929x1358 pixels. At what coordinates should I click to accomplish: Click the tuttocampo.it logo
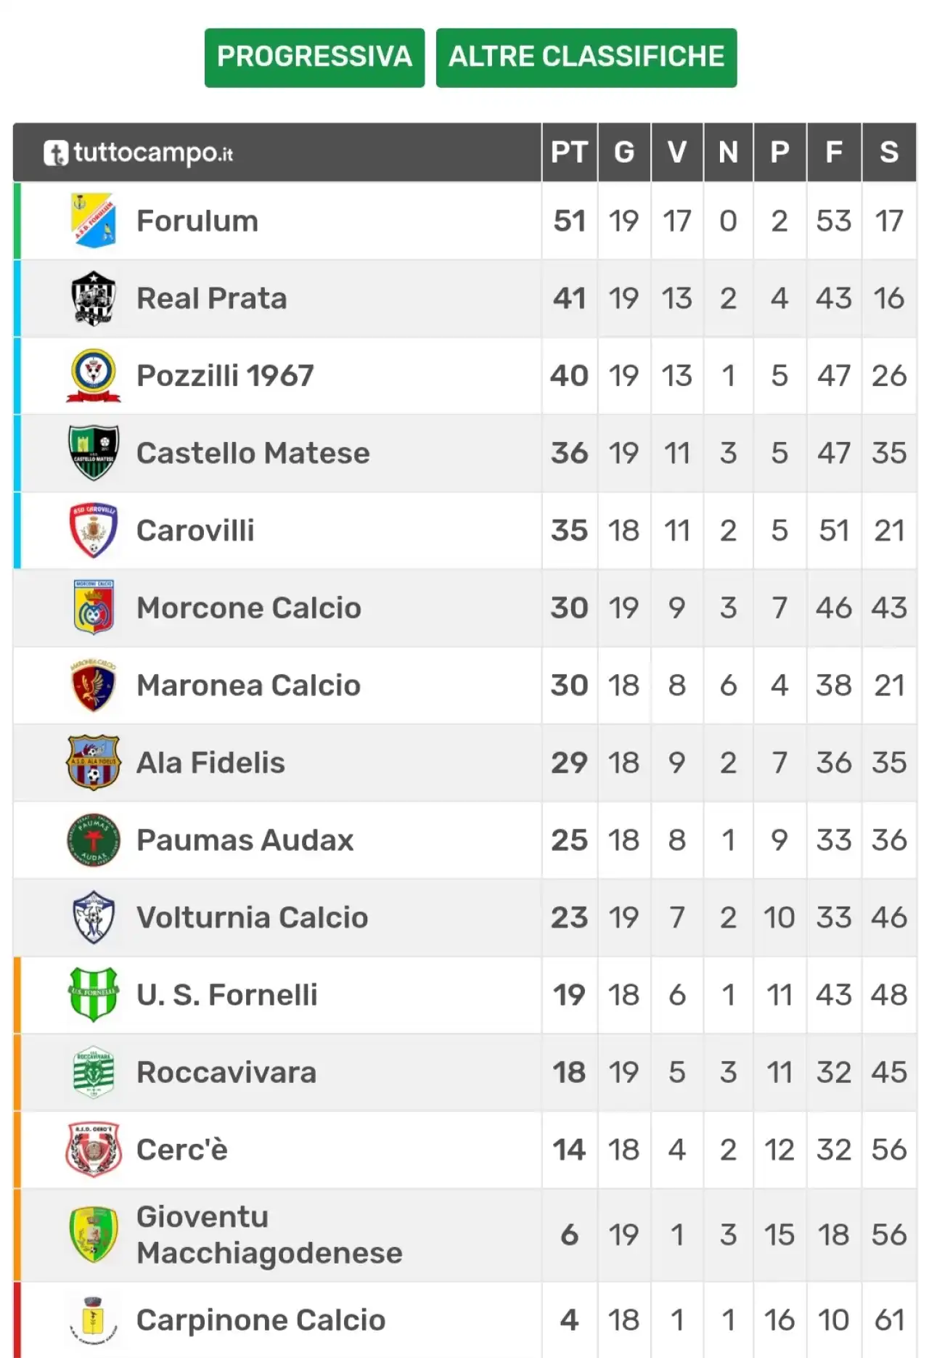138,152
